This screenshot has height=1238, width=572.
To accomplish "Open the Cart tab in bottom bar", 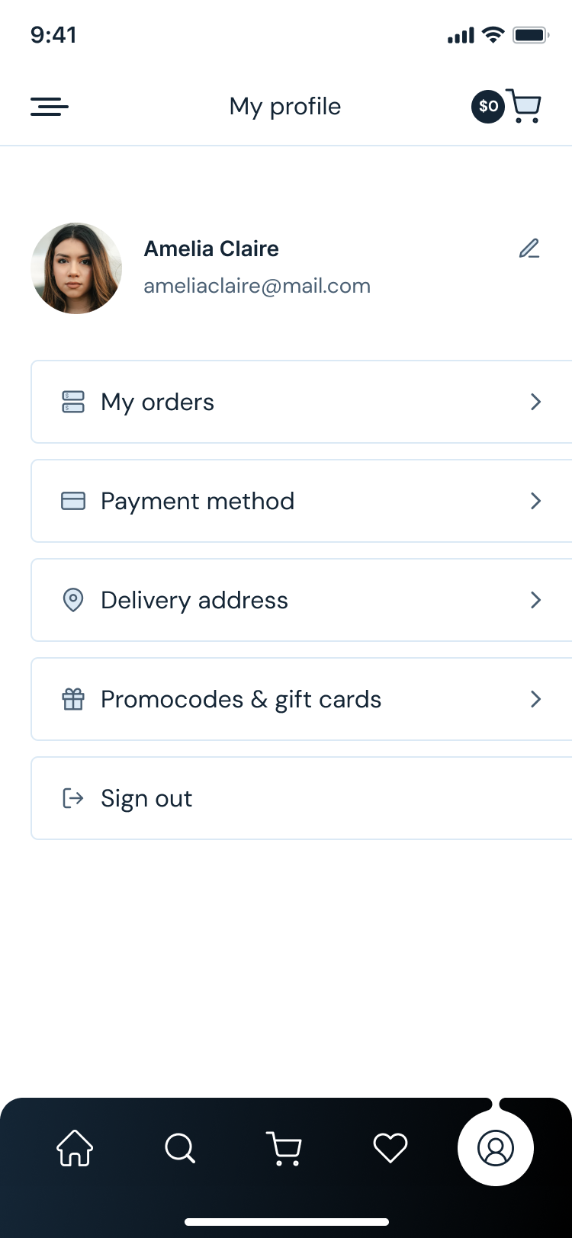I will click(x=284, y=1147).
